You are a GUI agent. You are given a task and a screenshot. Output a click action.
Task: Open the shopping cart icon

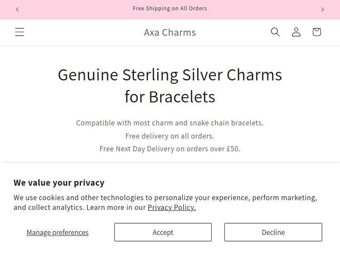pyautogui.click(x=316, y=32)
